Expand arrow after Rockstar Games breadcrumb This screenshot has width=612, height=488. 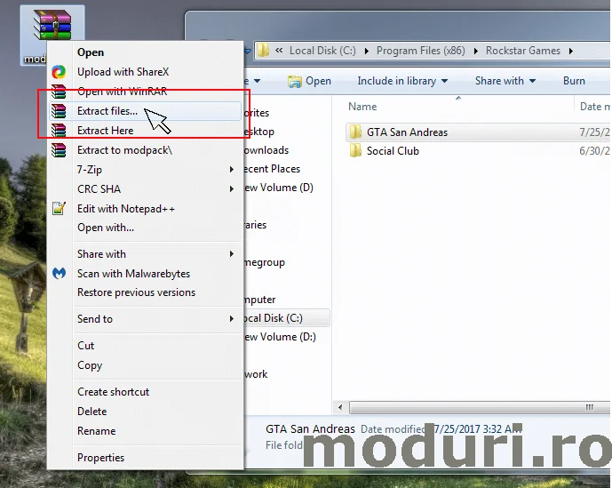[x=570, y=52]
